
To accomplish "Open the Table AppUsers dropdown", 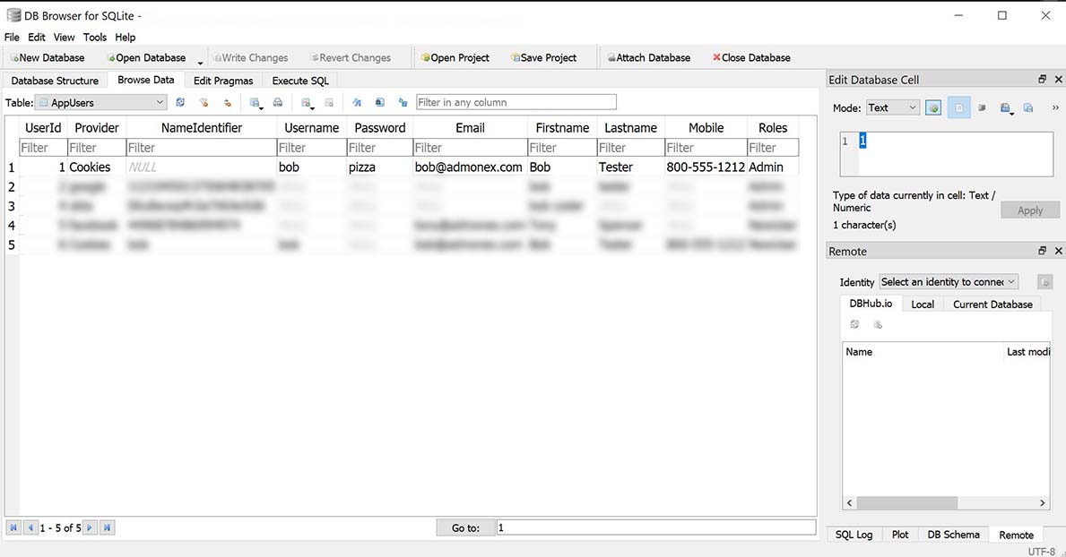I will coord(100,103).
